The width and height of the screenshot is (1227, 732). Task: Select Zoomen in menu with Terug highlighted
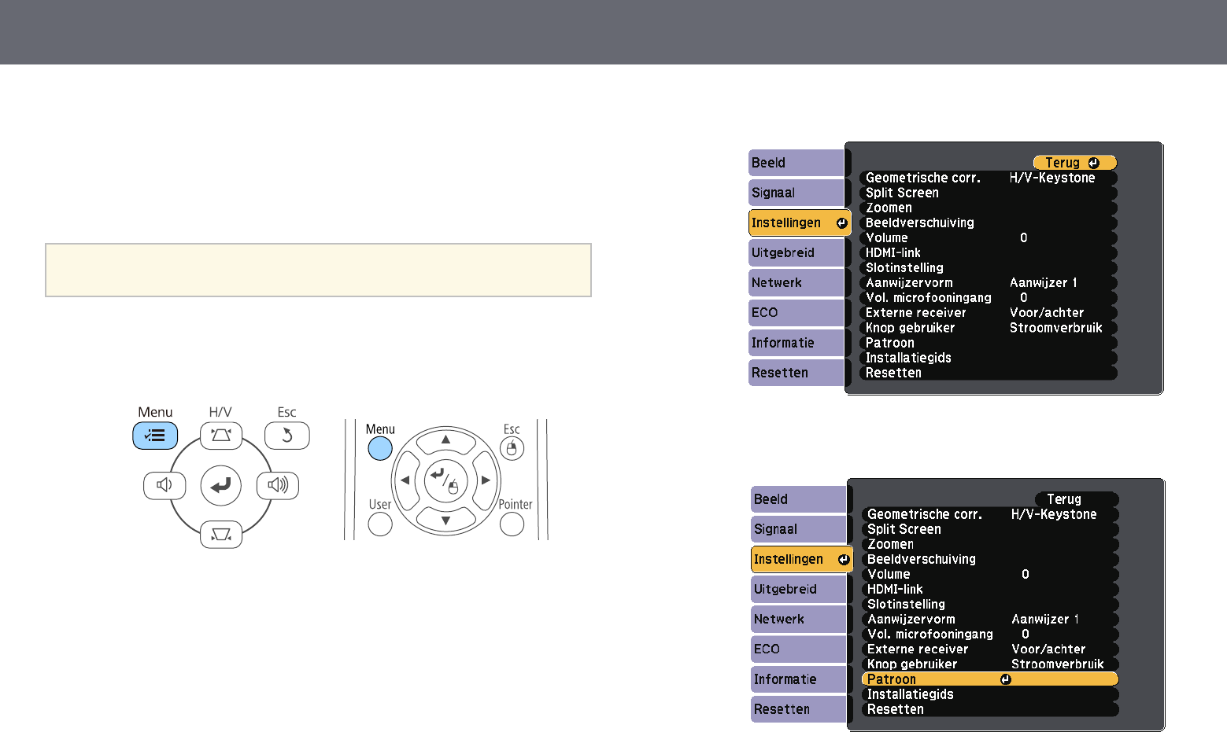(989, 208)
